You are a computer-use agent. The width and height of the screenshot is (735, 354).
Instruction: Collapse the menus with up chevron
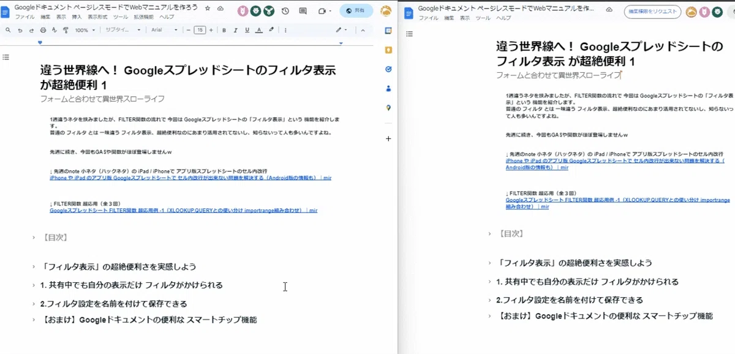pos(363,29)
